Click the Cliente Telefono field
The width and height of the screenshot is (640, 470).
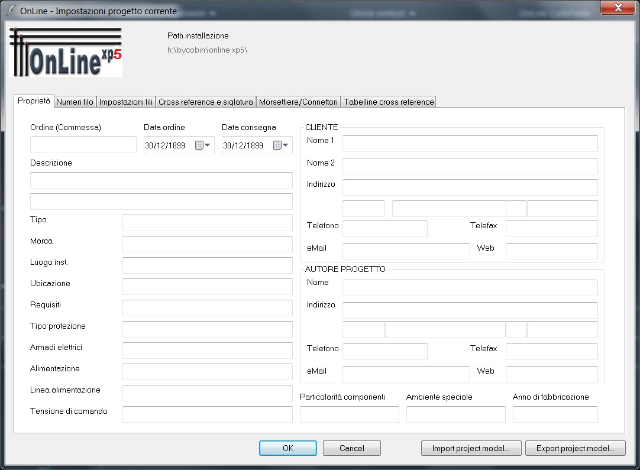[385, 228]
